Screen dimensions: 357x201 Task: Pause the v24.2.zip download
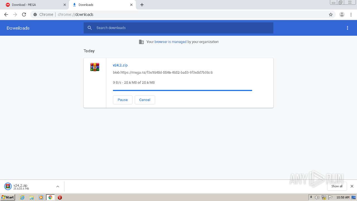(123, 100)
